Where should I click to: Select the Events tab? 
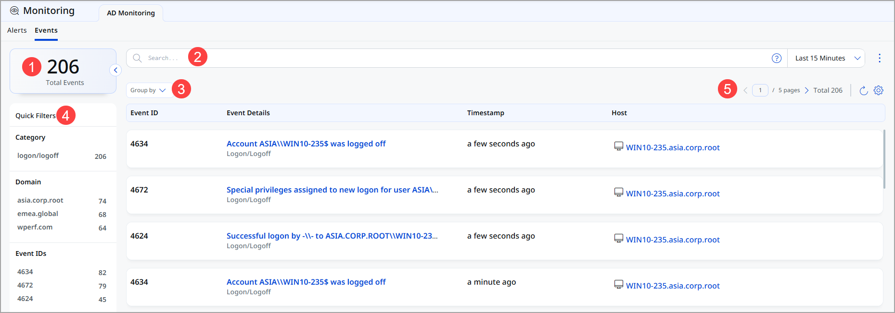coord(46,30)
